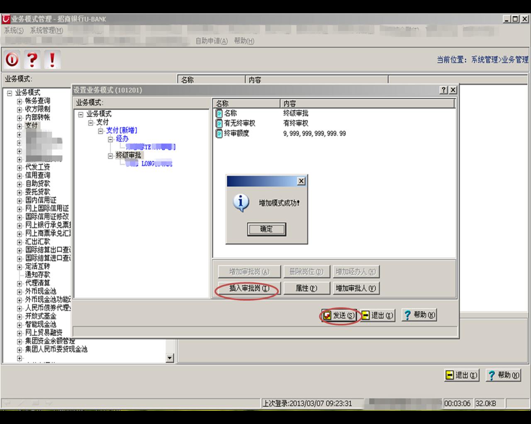Select 代理清算 in the main tree
The image size is (531, 424).
[38, 283]
